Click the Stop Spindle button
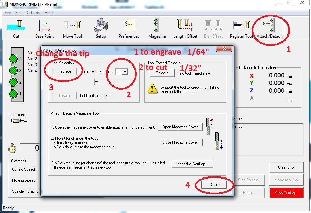This screenshot has width=311, height=213. [248, 180]
